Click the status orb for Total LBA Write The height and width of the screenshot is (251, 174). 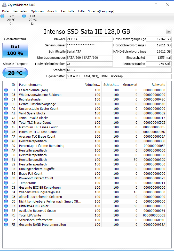[6, 215]
